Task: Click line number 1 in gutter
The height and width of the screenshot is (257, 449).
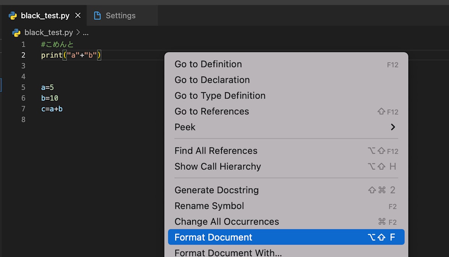Action: pos(23,45)
